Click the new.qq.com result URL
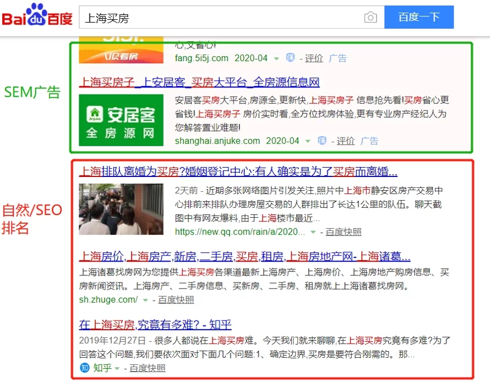This screenshot has height=382, width=490. coord(239,232)
